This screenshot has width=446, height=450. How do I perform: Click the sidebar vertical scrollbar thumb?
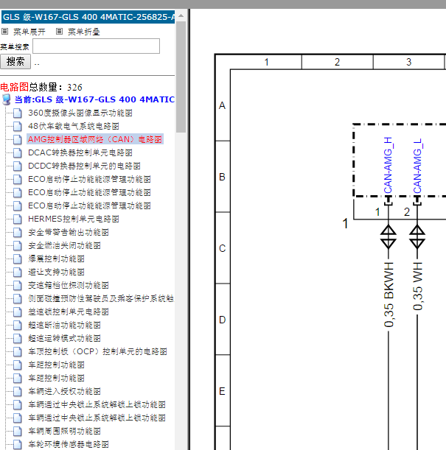[181, 77]
